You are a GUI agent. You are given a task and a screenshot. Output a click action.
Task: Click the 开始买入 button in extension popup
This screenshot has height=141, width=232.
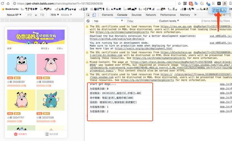tap(219, 10)
